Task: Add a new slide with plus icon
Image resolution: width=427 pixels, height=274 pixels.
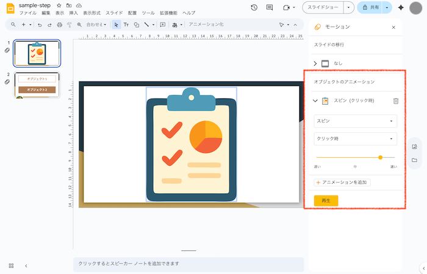Action: click(x=23, y=24)
